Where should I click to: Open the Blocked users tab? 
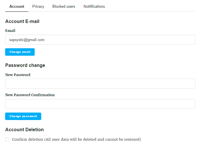coord(64,7)
